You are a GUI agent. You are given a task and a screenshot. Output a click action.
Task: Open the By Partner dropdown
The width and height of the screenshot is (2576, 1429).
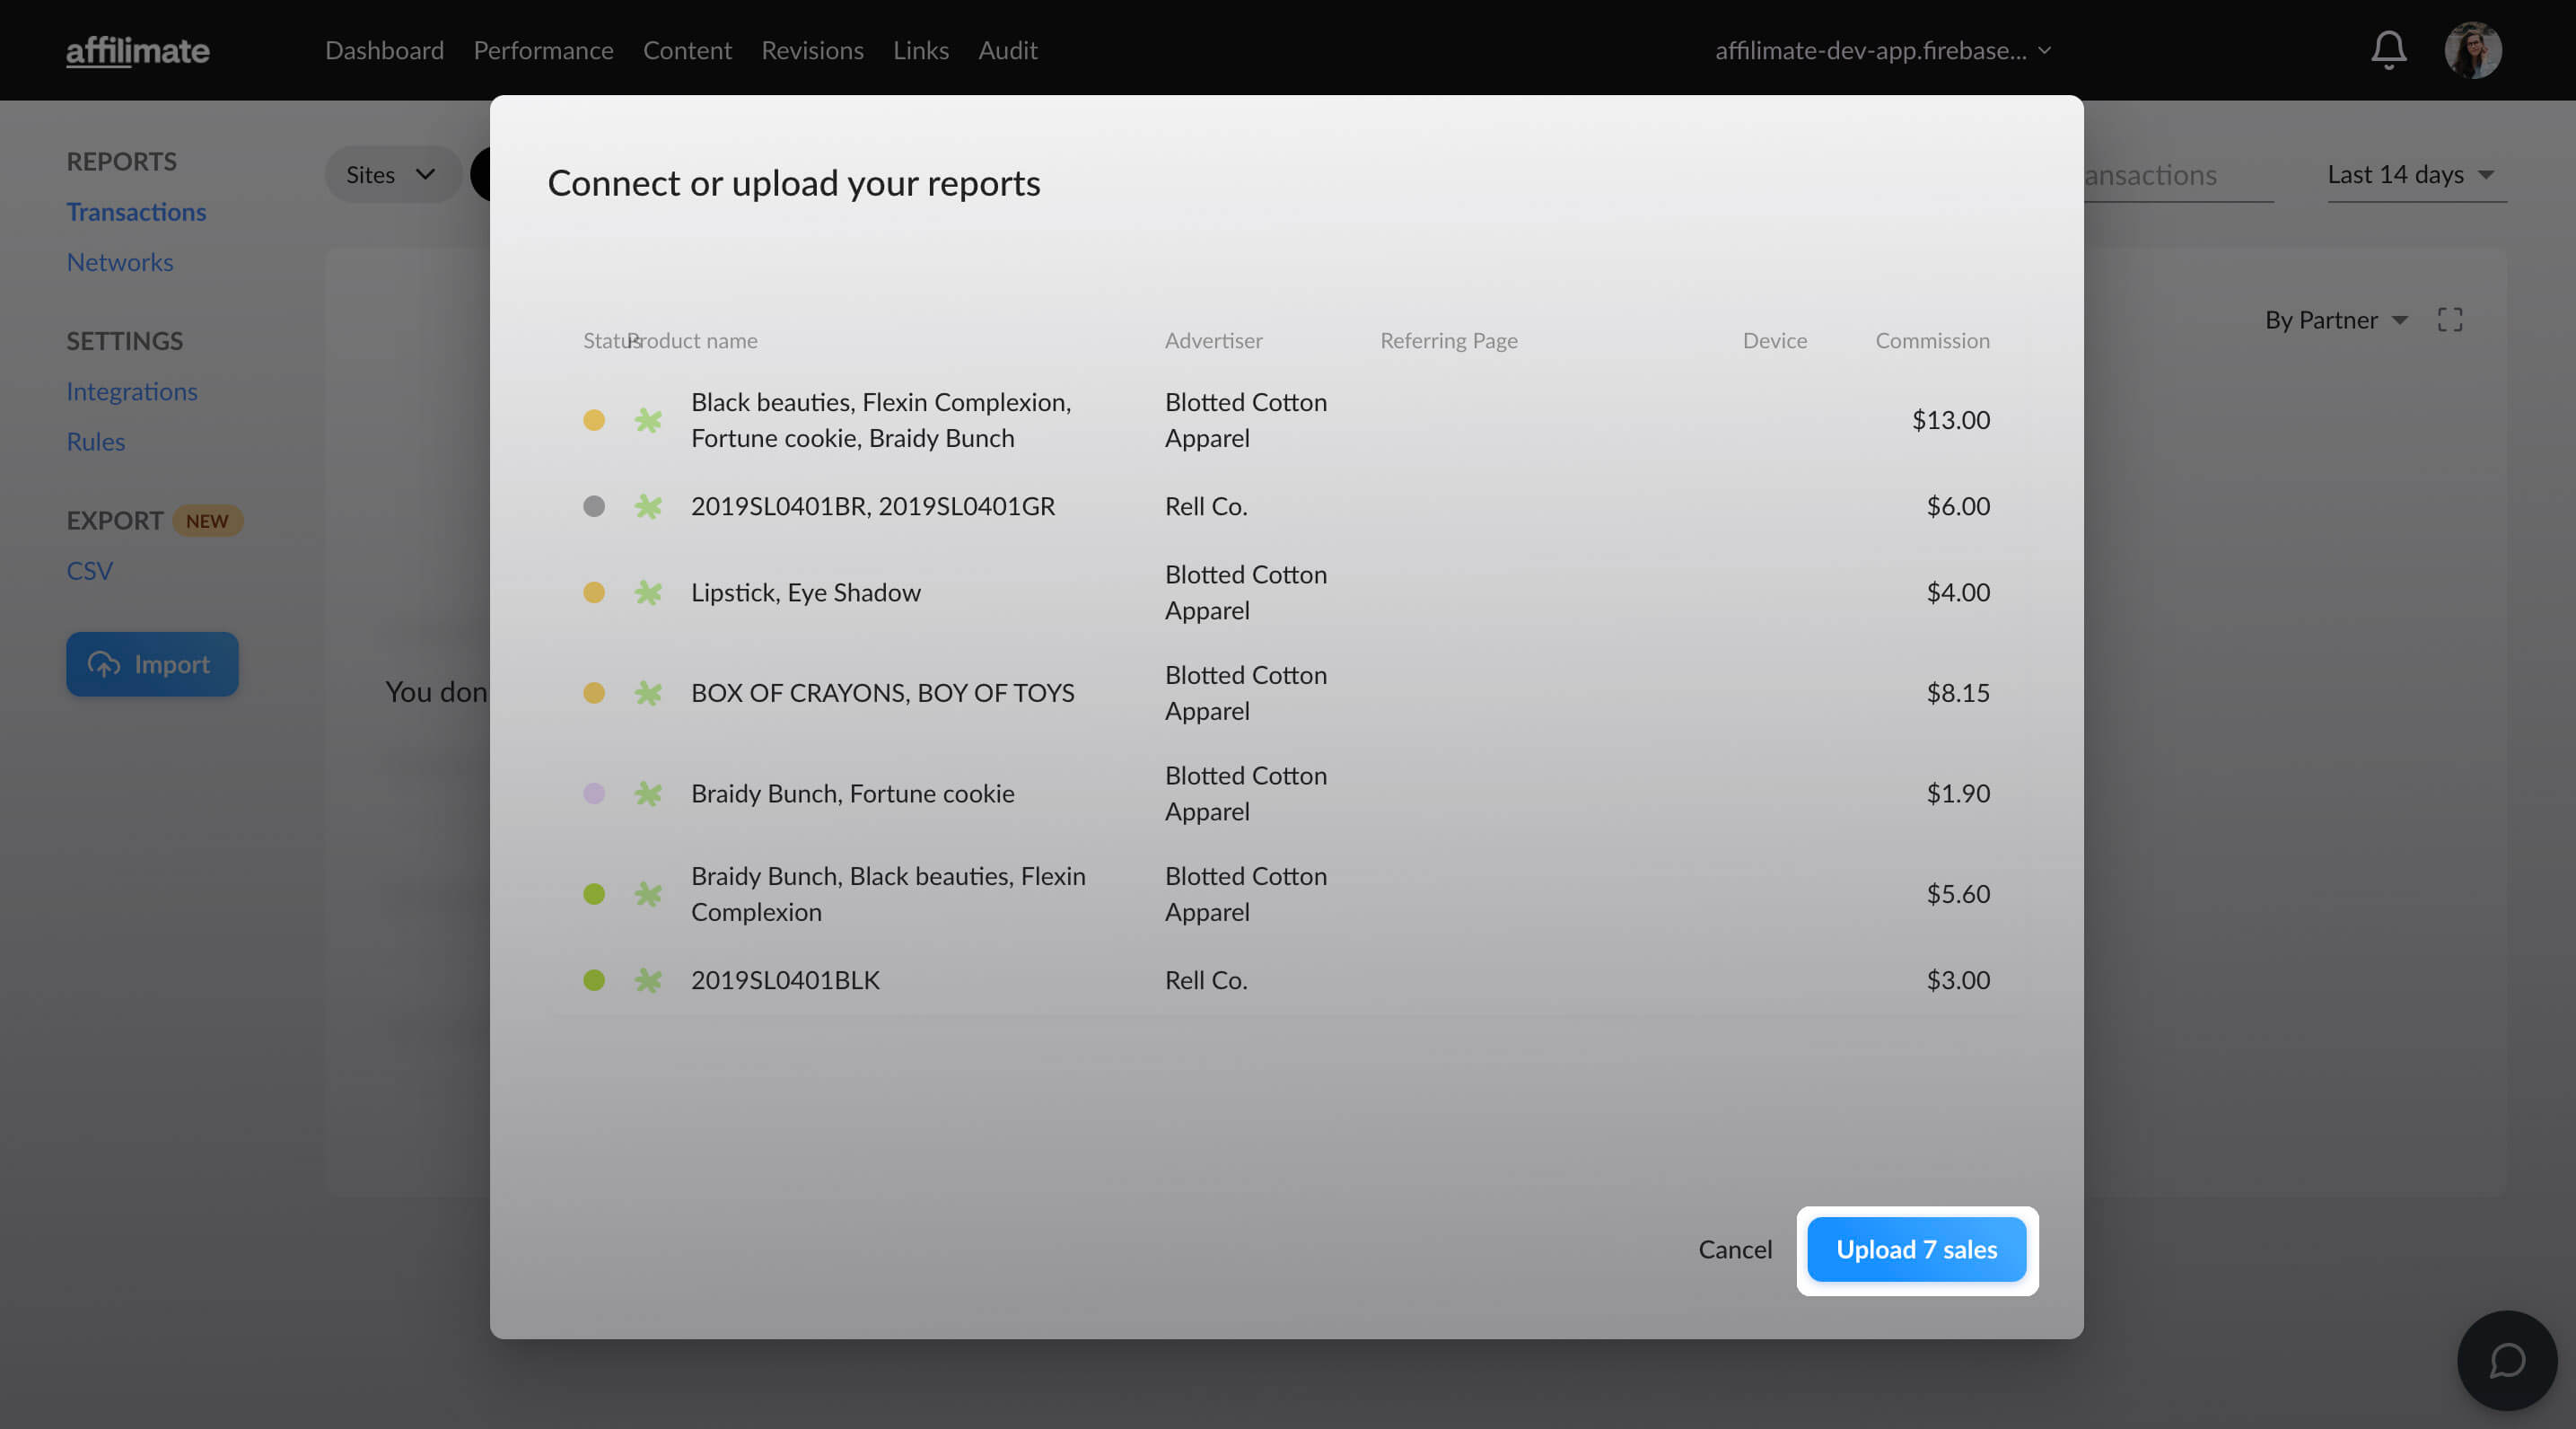(2336, 320)
